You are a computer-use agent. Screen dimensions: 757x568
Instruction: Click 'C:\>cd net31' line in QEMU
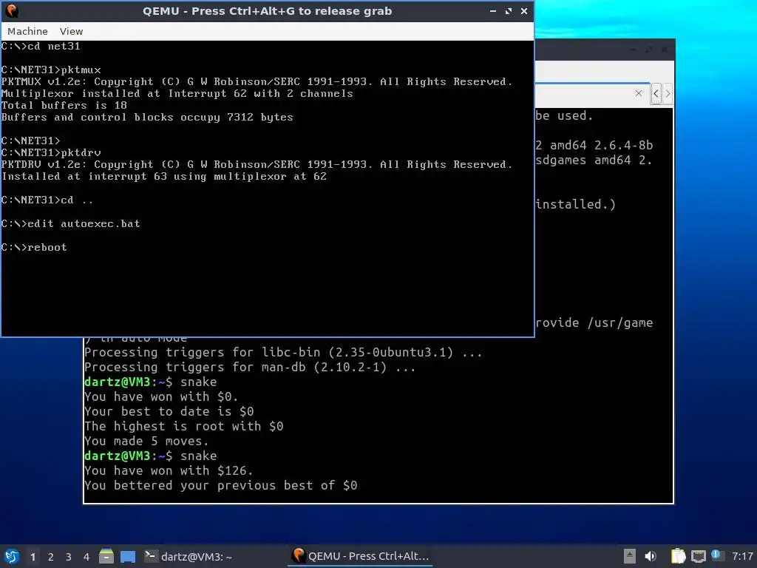pyautogui.click(x=41, y=47)
